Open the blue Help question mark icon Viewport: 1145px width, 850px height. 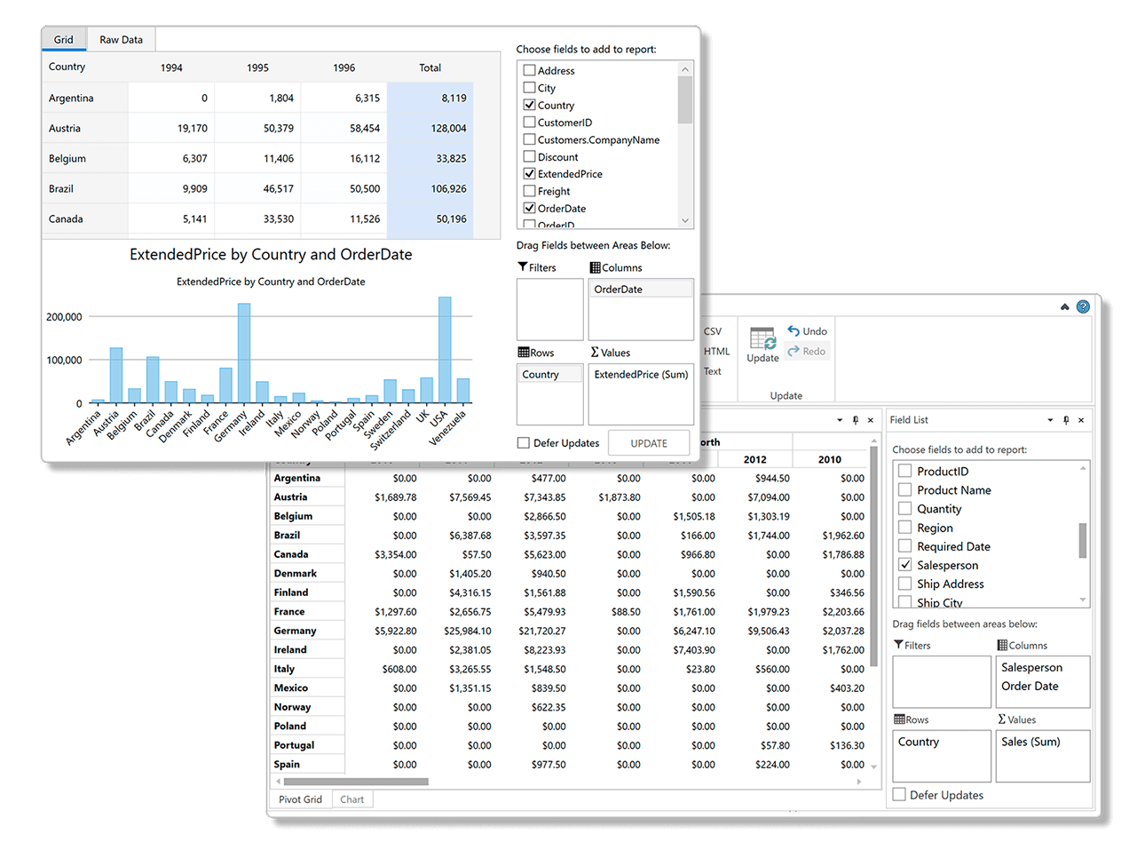(x=1082, y=306)
